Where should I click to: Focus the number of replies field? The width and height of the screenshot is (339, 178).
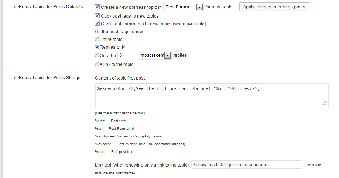[x=127, y=55]
